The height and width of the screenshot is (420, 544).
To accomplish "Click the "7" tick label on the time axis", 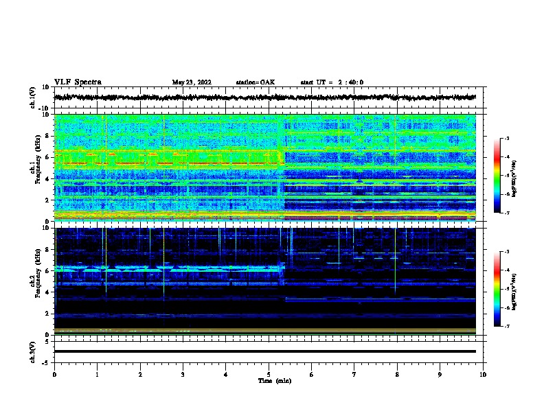I will point(354,375).
